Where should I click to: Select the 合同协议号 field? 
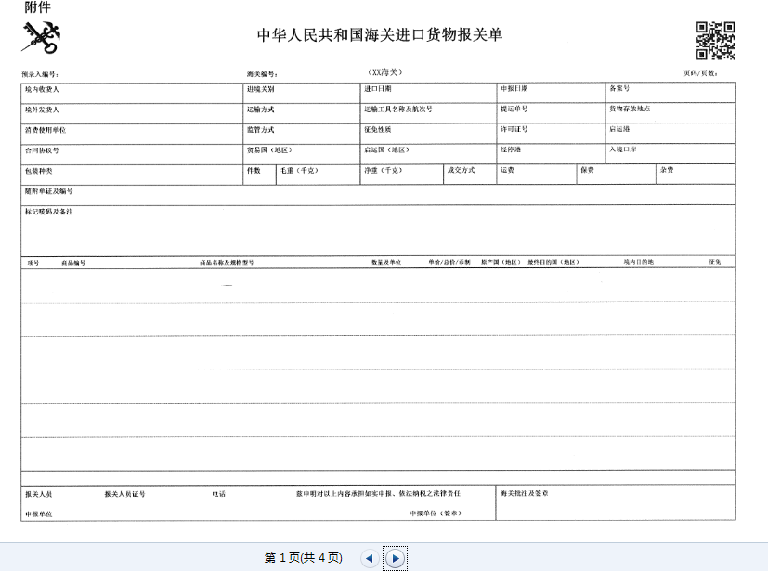[132, 154]
